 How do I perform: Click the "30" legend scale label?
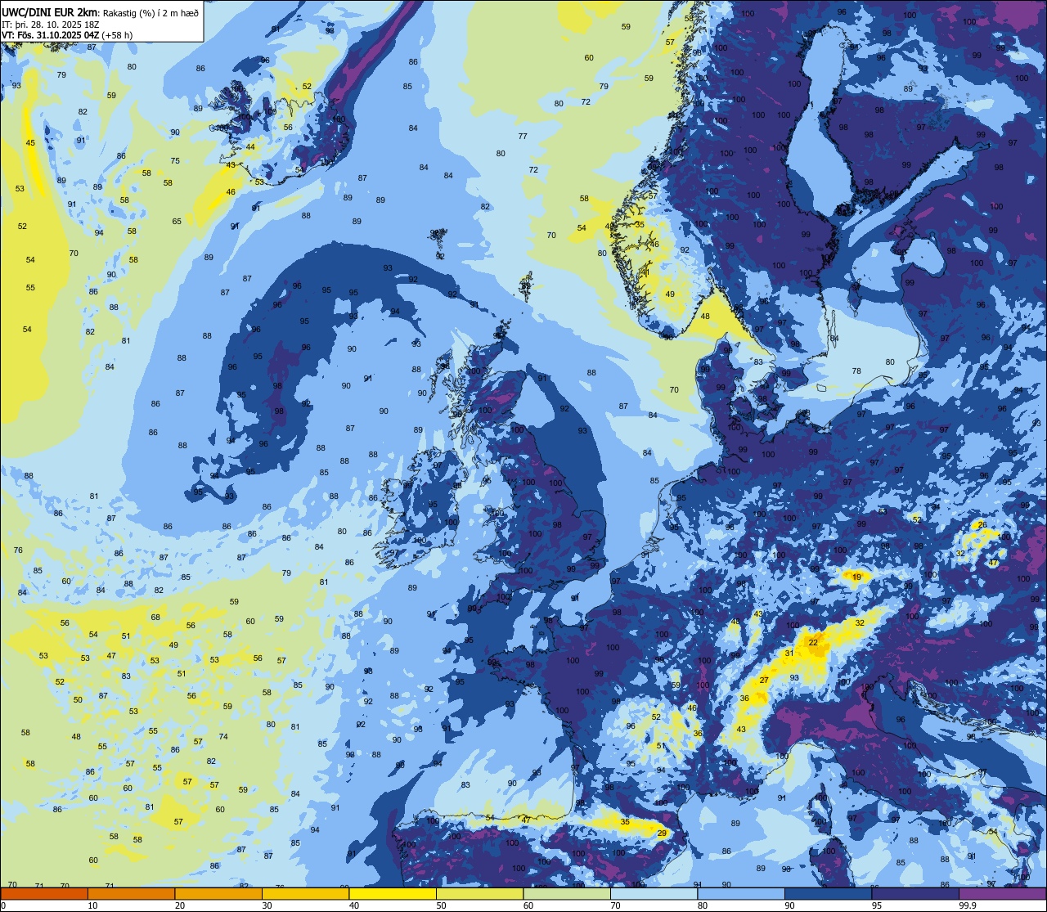tap(267, 905)
